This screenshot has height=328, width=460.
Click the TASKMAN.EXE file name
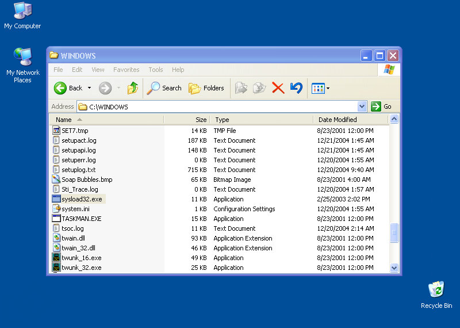[x=82, y=219]
